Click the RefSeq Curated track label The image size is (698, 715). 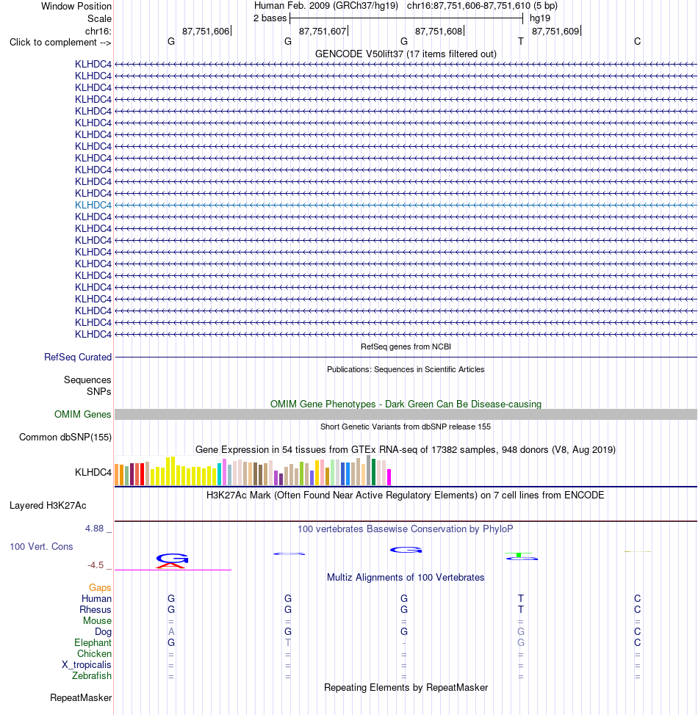point(78,357)
